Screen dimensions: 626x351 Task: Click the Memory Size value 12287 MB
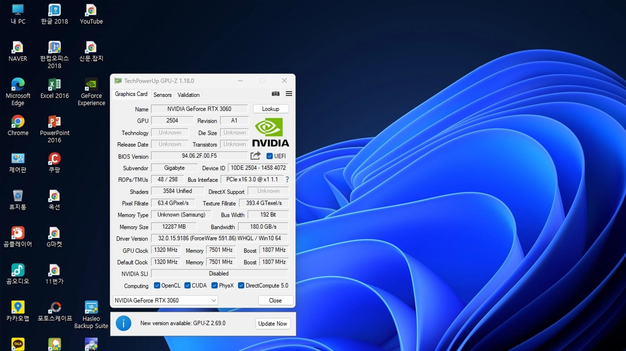tap(174, 227)
